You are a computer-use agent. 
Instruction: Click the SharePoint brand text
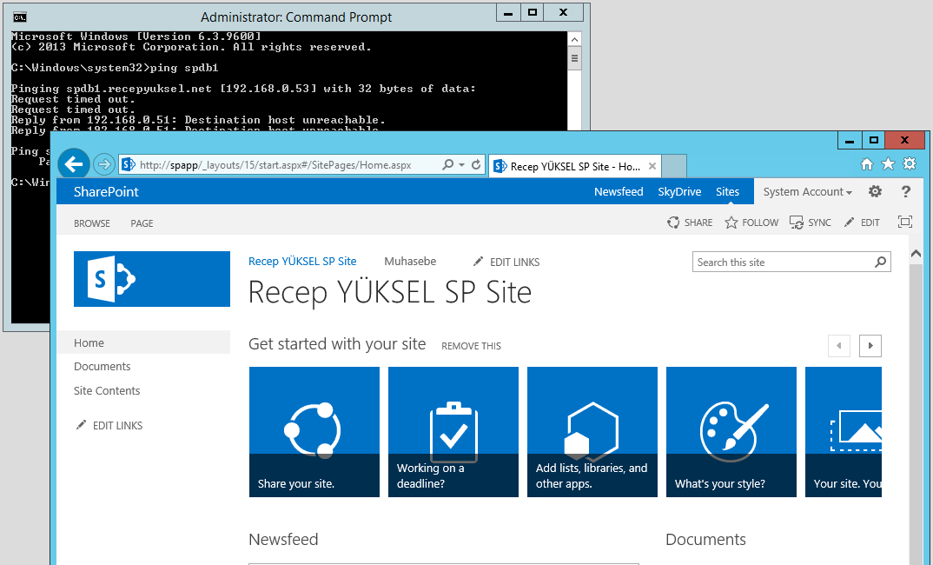(x=106, y=192)
